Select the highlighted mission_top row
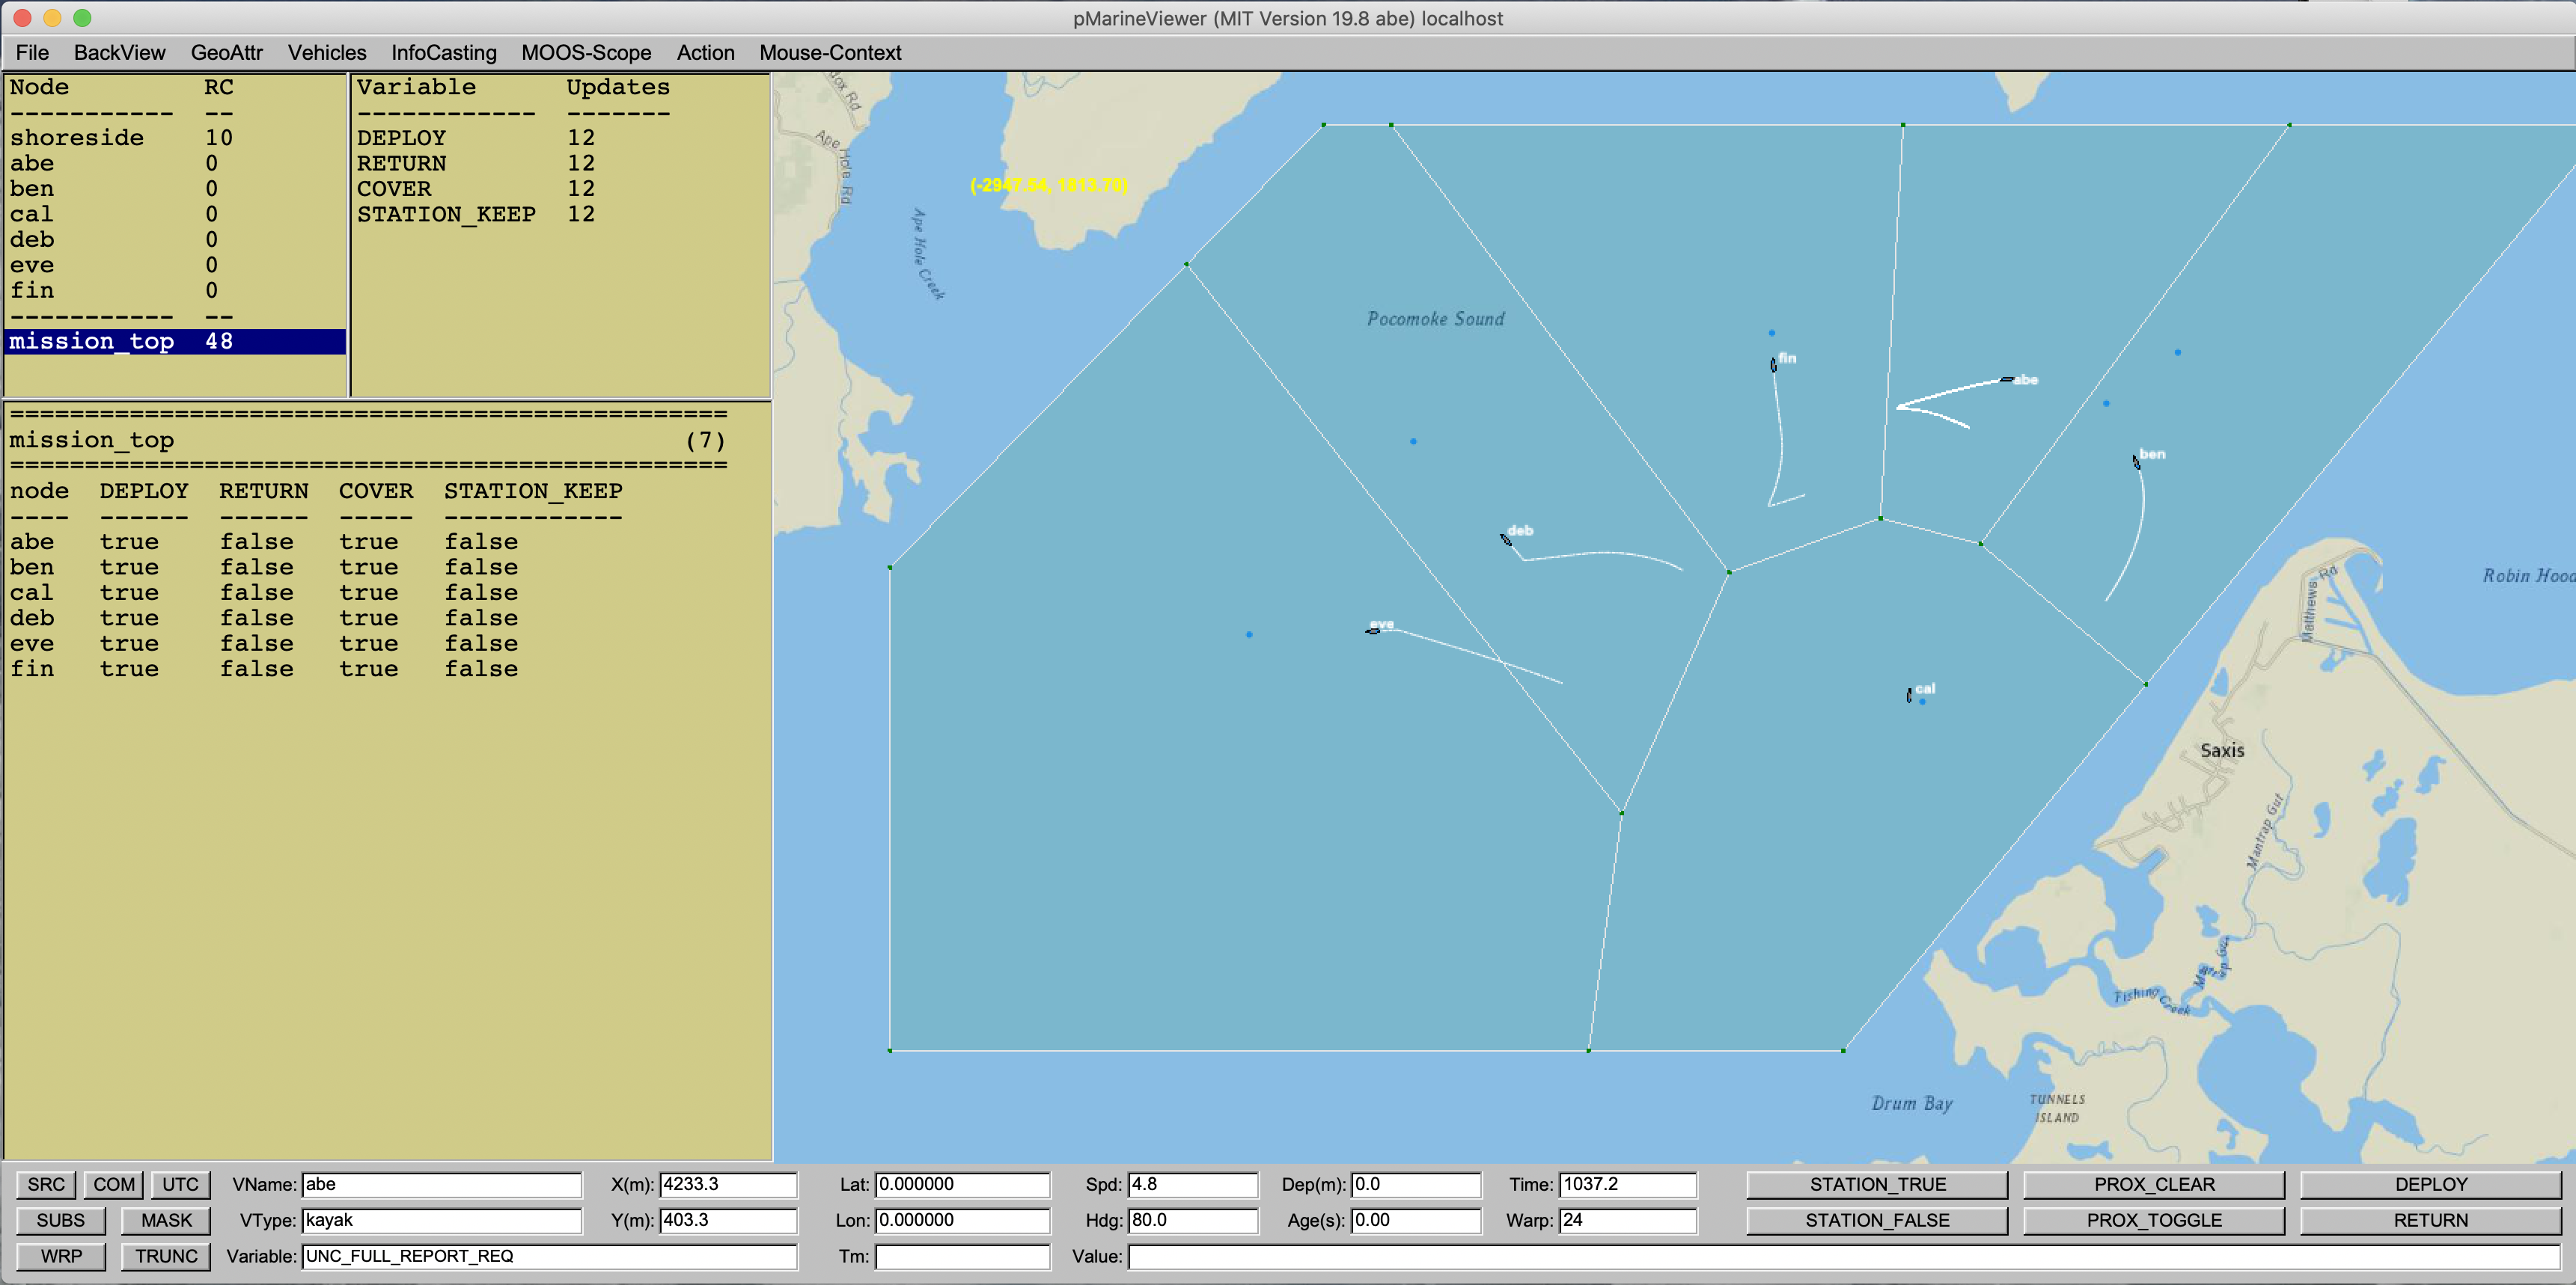This screenshot has width=2576, height=1285. [x=175, y=342]
